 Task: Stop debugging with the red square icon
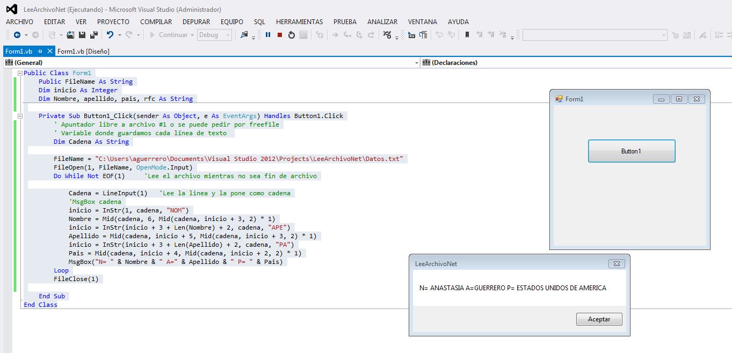point(280,35)
